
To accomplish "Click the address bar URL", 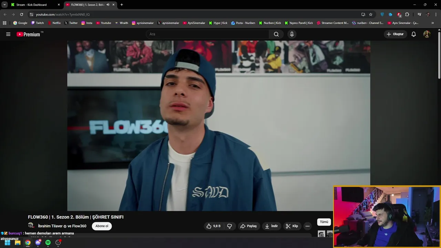I will pyautogui.click(x=63, y=14).
